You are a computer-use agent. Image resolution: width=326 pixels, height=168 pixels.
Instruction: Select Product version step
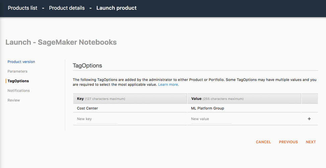click(21, 62)
